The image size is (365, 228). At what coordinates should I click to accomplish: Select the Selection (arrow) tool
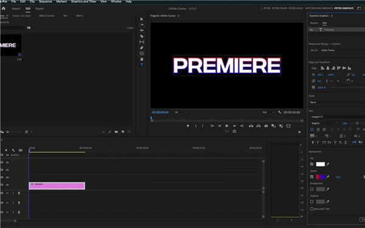(142, 19)
